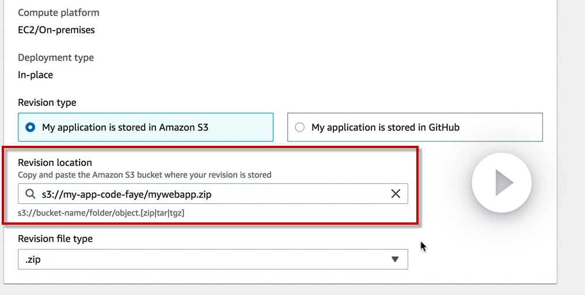
Task: Click the 'In-place' deployment value
Action: pos(36,75)
